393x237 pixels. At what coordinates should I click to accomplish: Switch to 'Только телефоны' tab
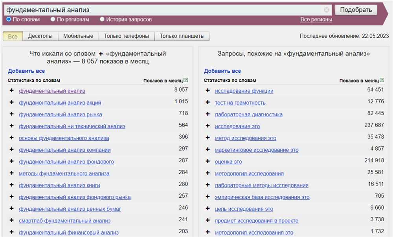pos(126,36)
